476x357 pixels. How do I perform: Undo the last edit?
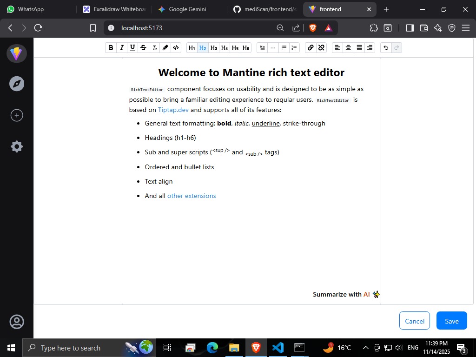tap(385, 47)
